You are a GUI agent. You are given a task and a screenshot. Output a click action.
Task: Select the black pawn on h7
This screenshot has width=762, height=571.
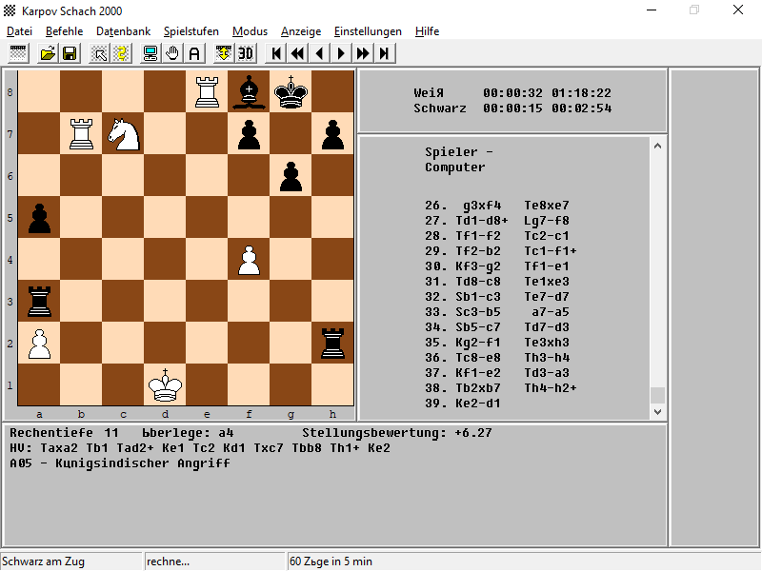(332, 133)
